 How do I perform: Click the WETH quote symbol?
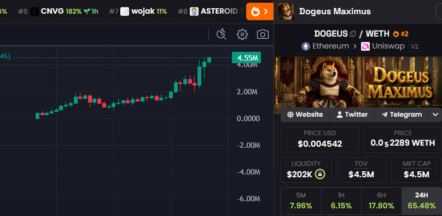378,34
